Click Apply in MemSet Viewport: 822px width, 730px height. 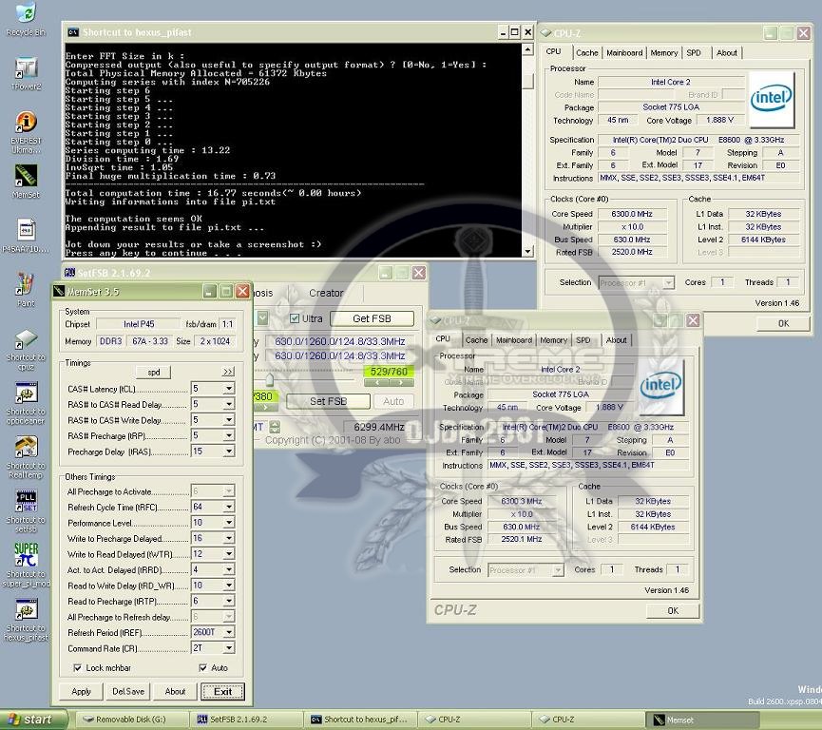coord(82,691)
